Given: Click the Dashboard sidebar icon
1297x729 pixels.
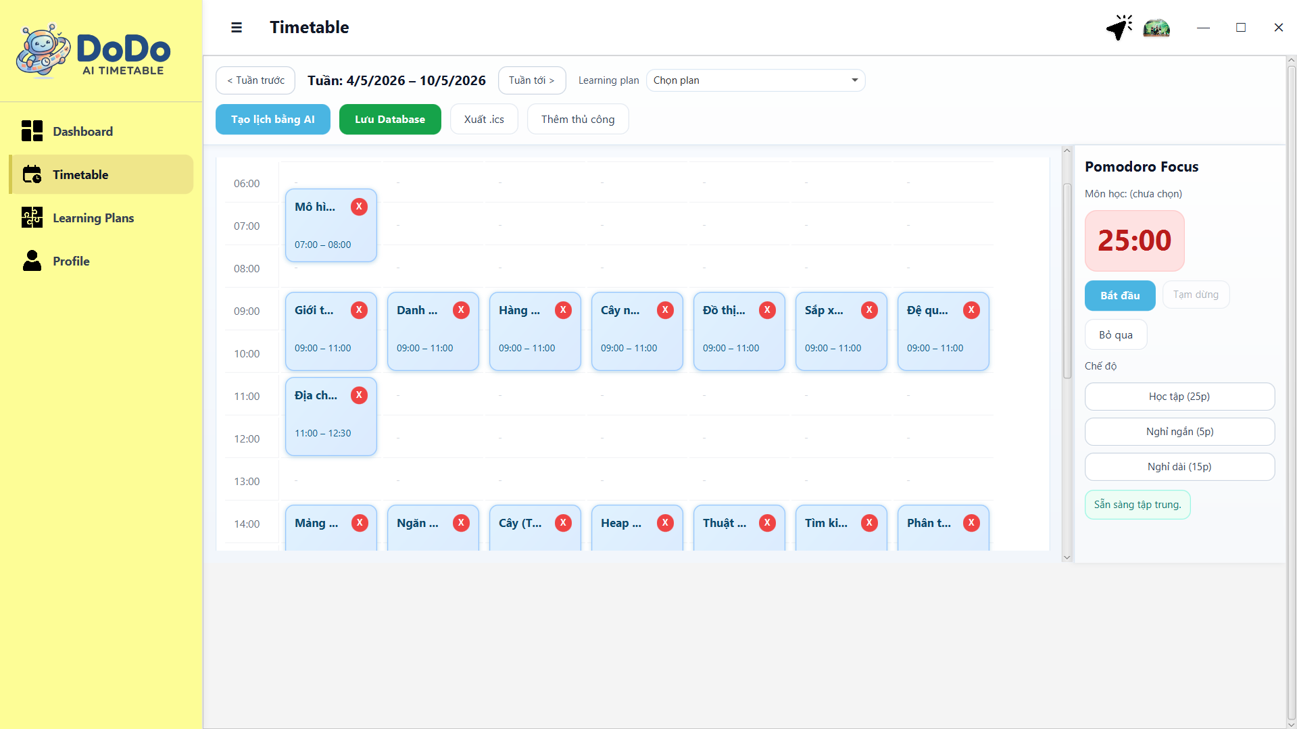Looking at the screenshot, I should pos(32,131).
